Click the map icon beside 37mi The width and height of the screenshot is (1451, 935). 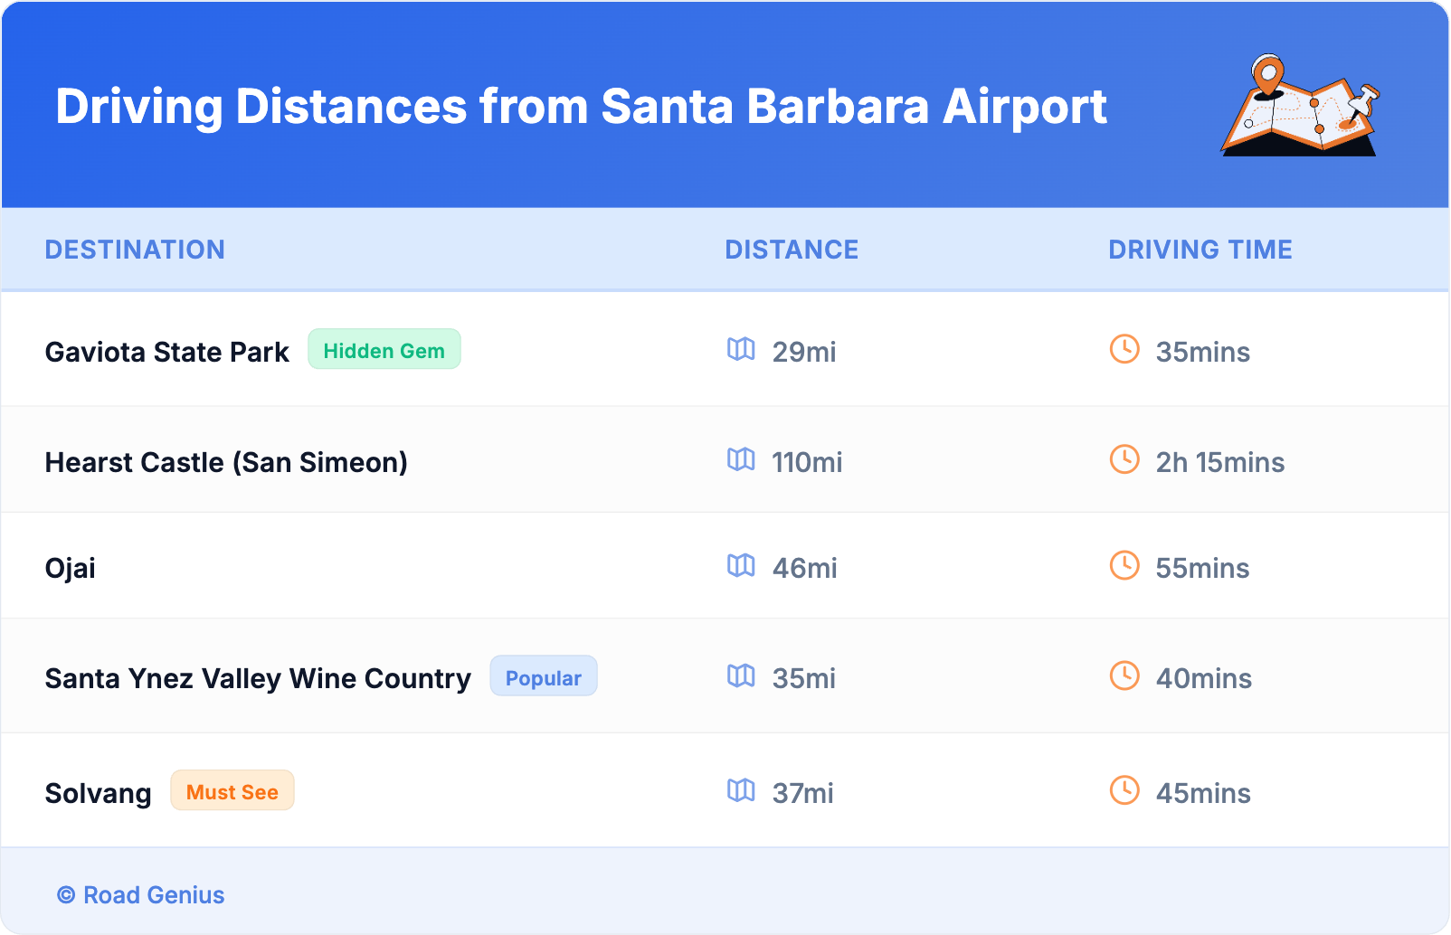(741, 791)
